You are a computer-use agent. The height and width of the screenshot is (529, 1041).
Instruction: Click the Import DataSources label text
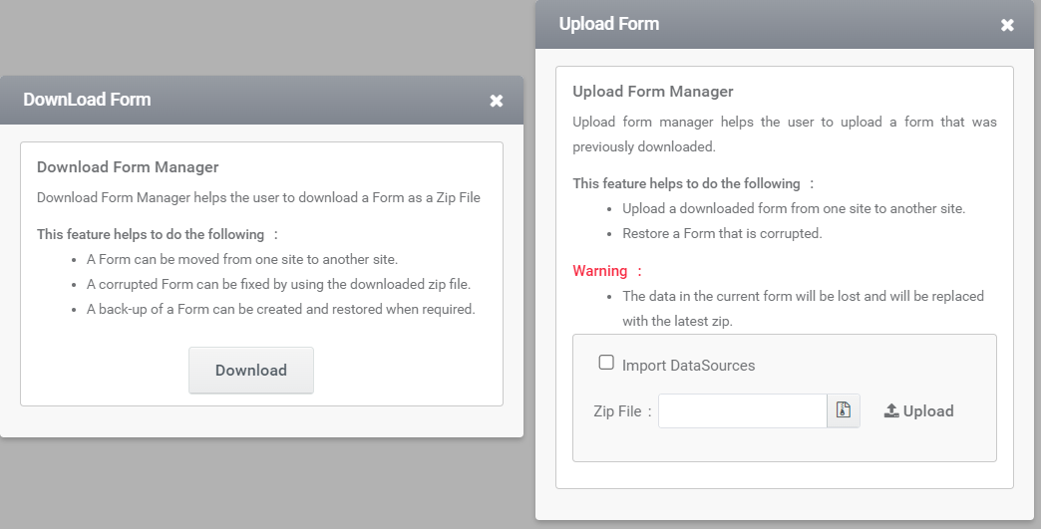[x=688, y=366]
